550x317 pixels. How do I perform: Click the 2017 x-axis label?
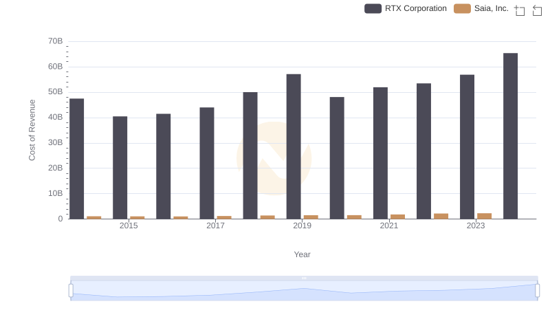pyautogui.click(x=215, y=226)
